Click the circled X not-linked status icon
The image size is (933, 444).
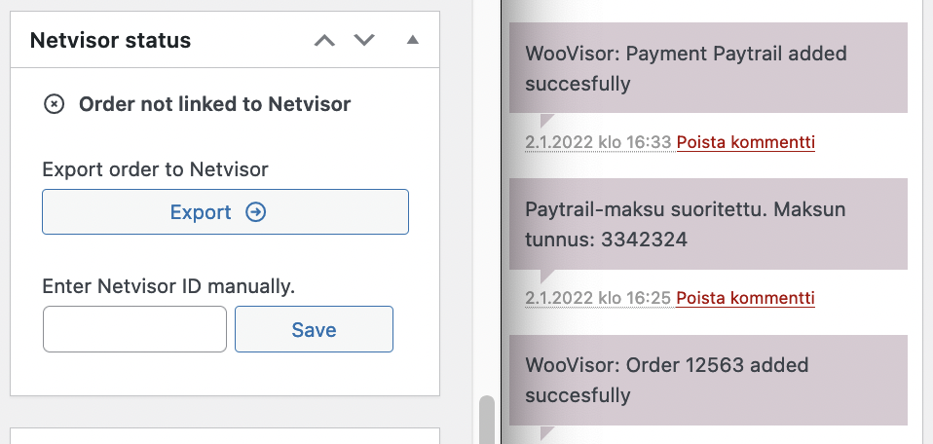pos(55,104)
